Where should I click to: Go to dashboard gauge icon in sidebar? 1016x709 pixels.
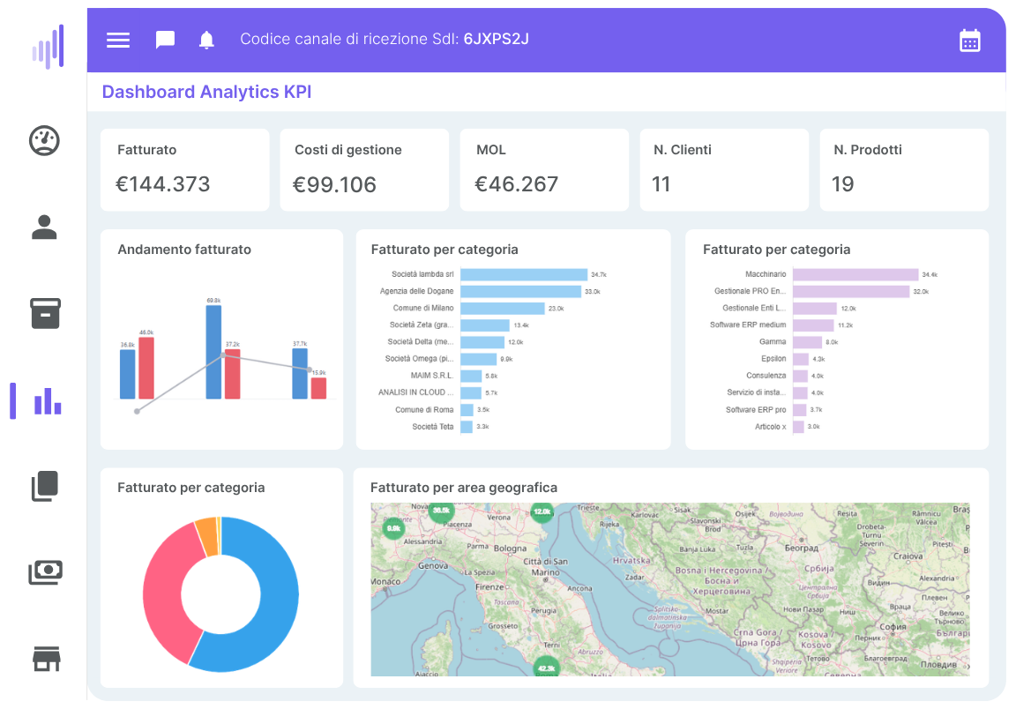pos(44,140)
